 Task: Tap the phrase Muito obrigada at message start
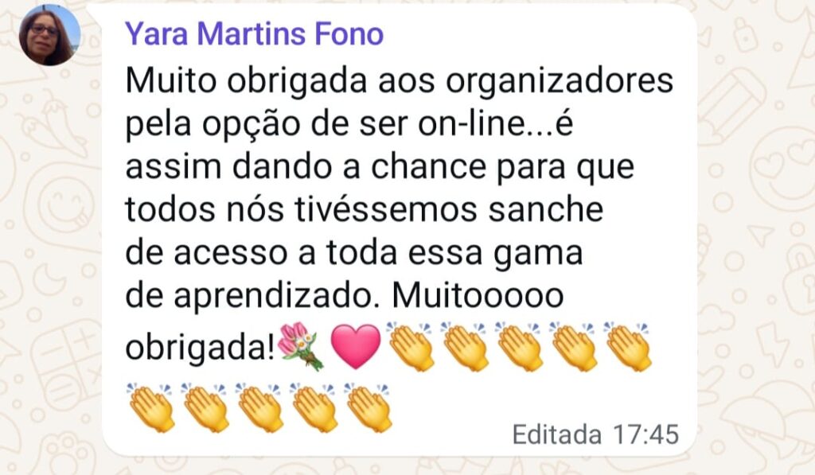[247, 84]
